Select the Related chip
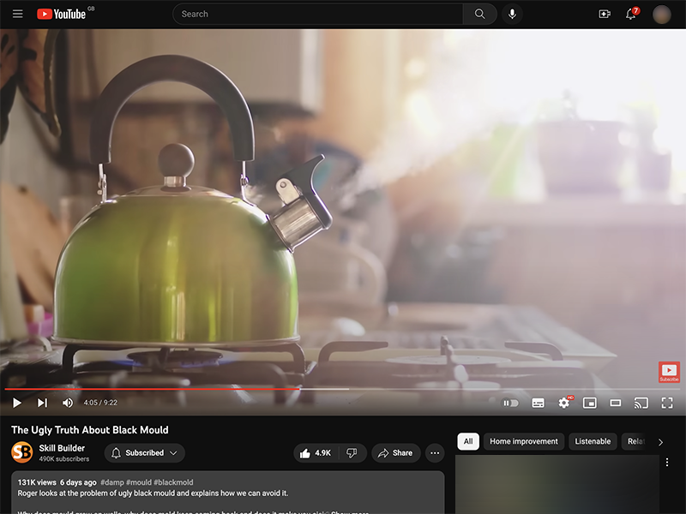This screenshot has width=686, height=514. pos(635,441)
